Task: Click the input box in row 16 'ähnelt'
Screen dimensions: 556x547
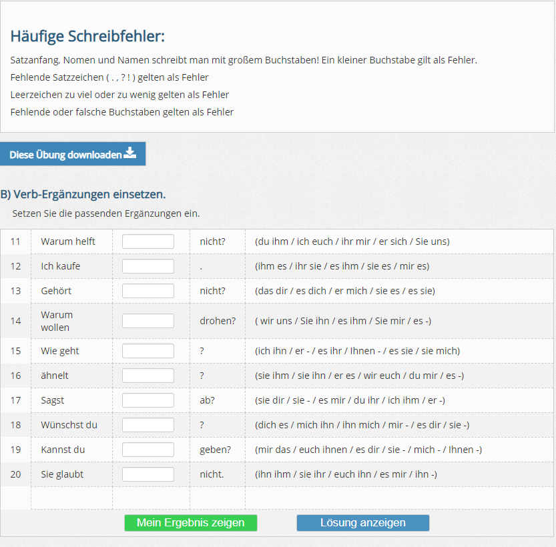Action: (148, 376)
